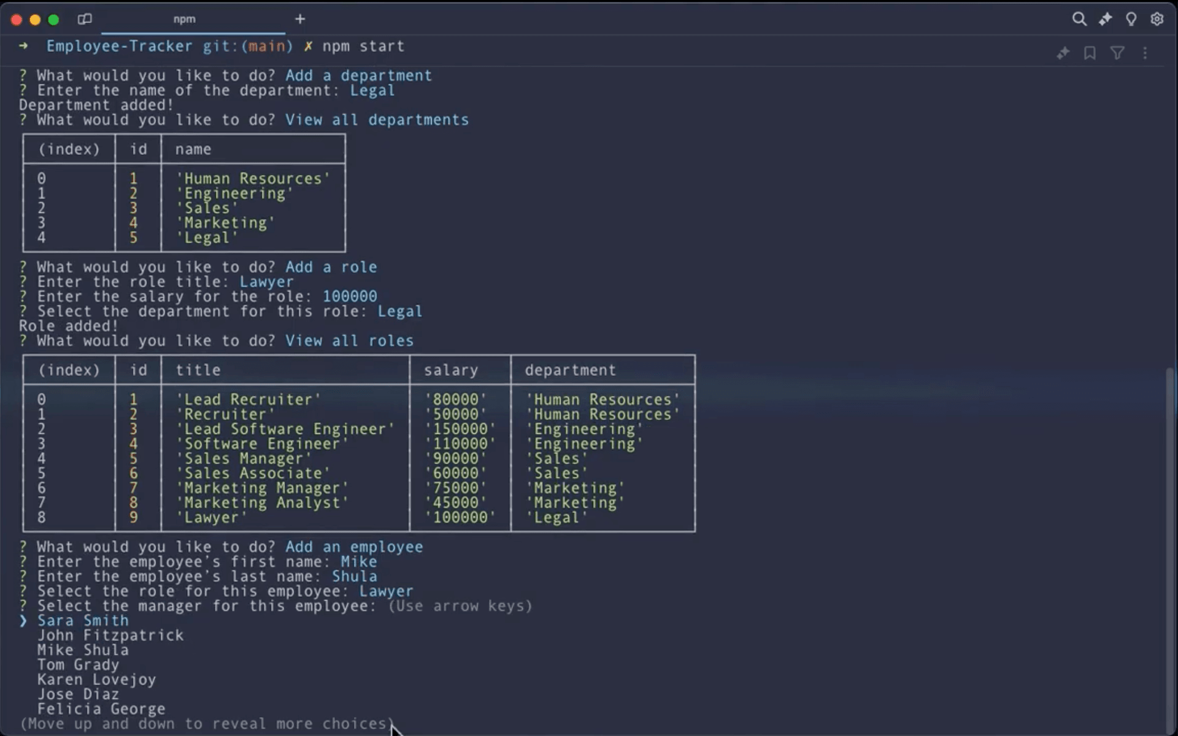The image size is (1178, 736).
Task: Open the settings gear icon
Action: tap(1157, 19)
